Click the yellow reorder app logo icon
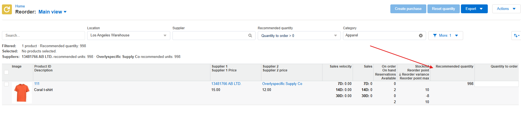The image size is (521, 115). click(x=7, y=9)
